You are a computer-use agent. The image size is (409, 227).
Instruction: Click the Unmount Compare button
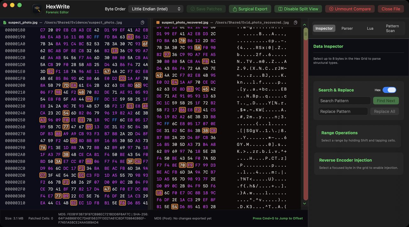click(x=350, y=9)
